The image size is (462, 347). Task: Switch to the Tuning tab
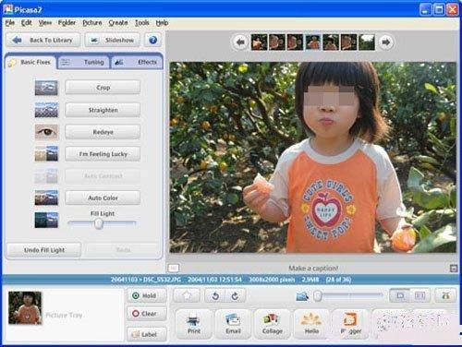point(83,62)
